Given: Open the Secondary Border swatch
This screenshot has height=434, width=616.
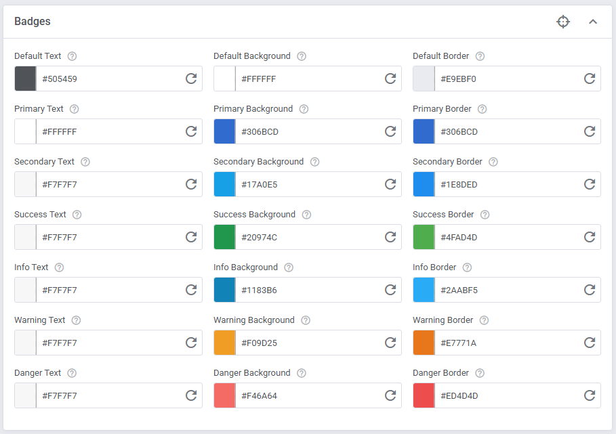Looking at the screenshot, I should coord(424,184).
